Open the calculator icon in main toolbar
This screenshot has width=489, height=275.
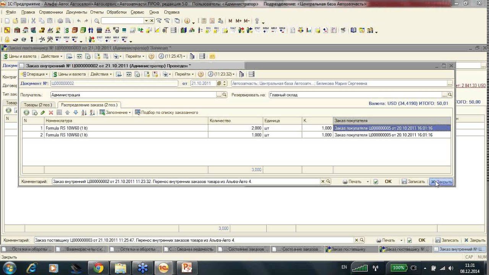[x=204, y=21]
